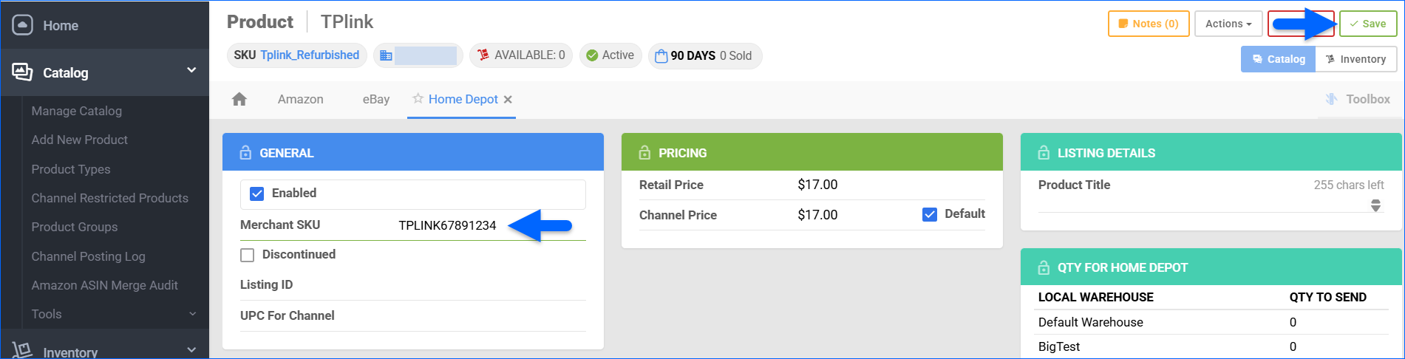
Task: Collapse the Catalog sidebar section
Action: (x=191, y=70)
